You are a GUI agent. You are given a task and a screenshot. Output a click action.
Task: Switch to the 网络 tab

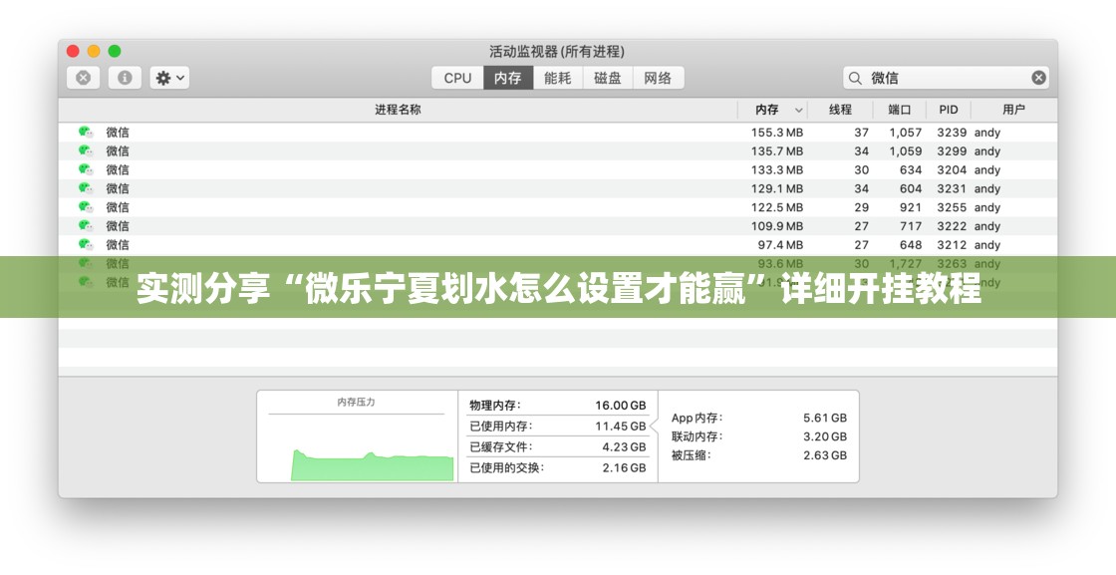coord(659,78)
